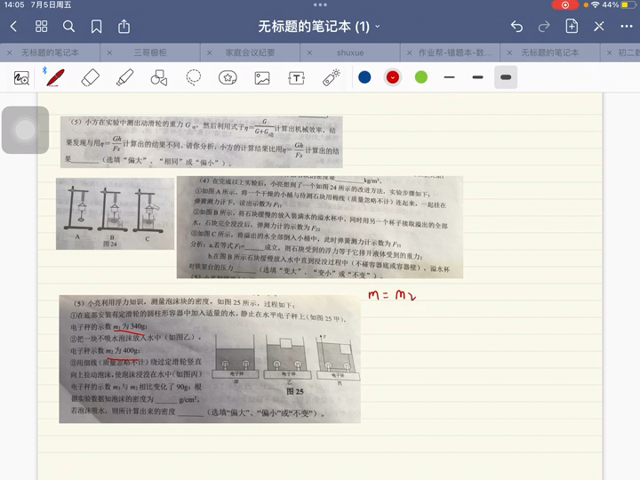This screenshot has width=640, height=480.
Task: Switch to the 家庭会议纪要 tab
Action: [x=250, y=52]
